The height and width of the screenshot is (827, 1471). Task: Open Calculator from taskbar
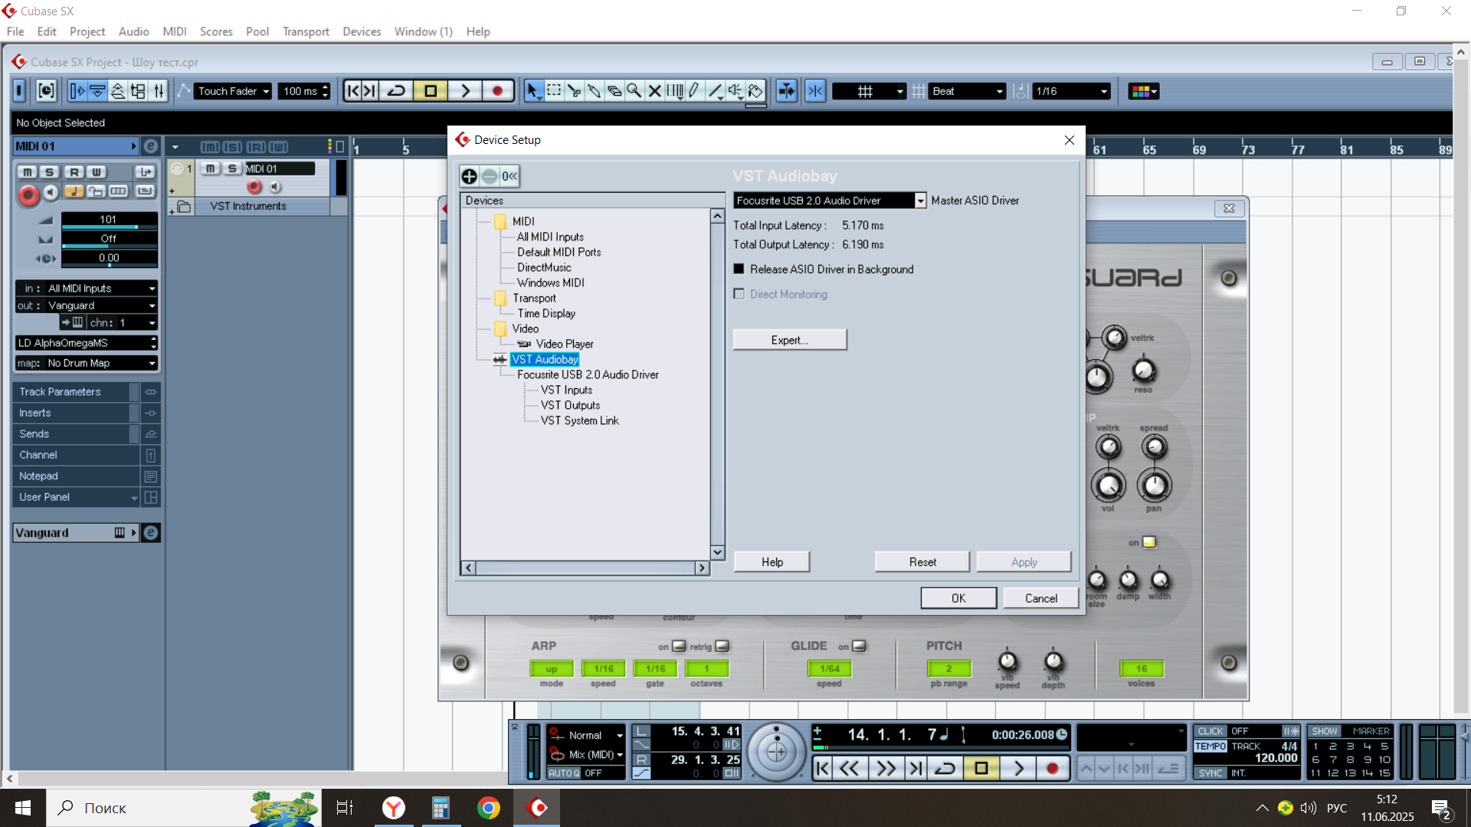(x=441, y=808)
